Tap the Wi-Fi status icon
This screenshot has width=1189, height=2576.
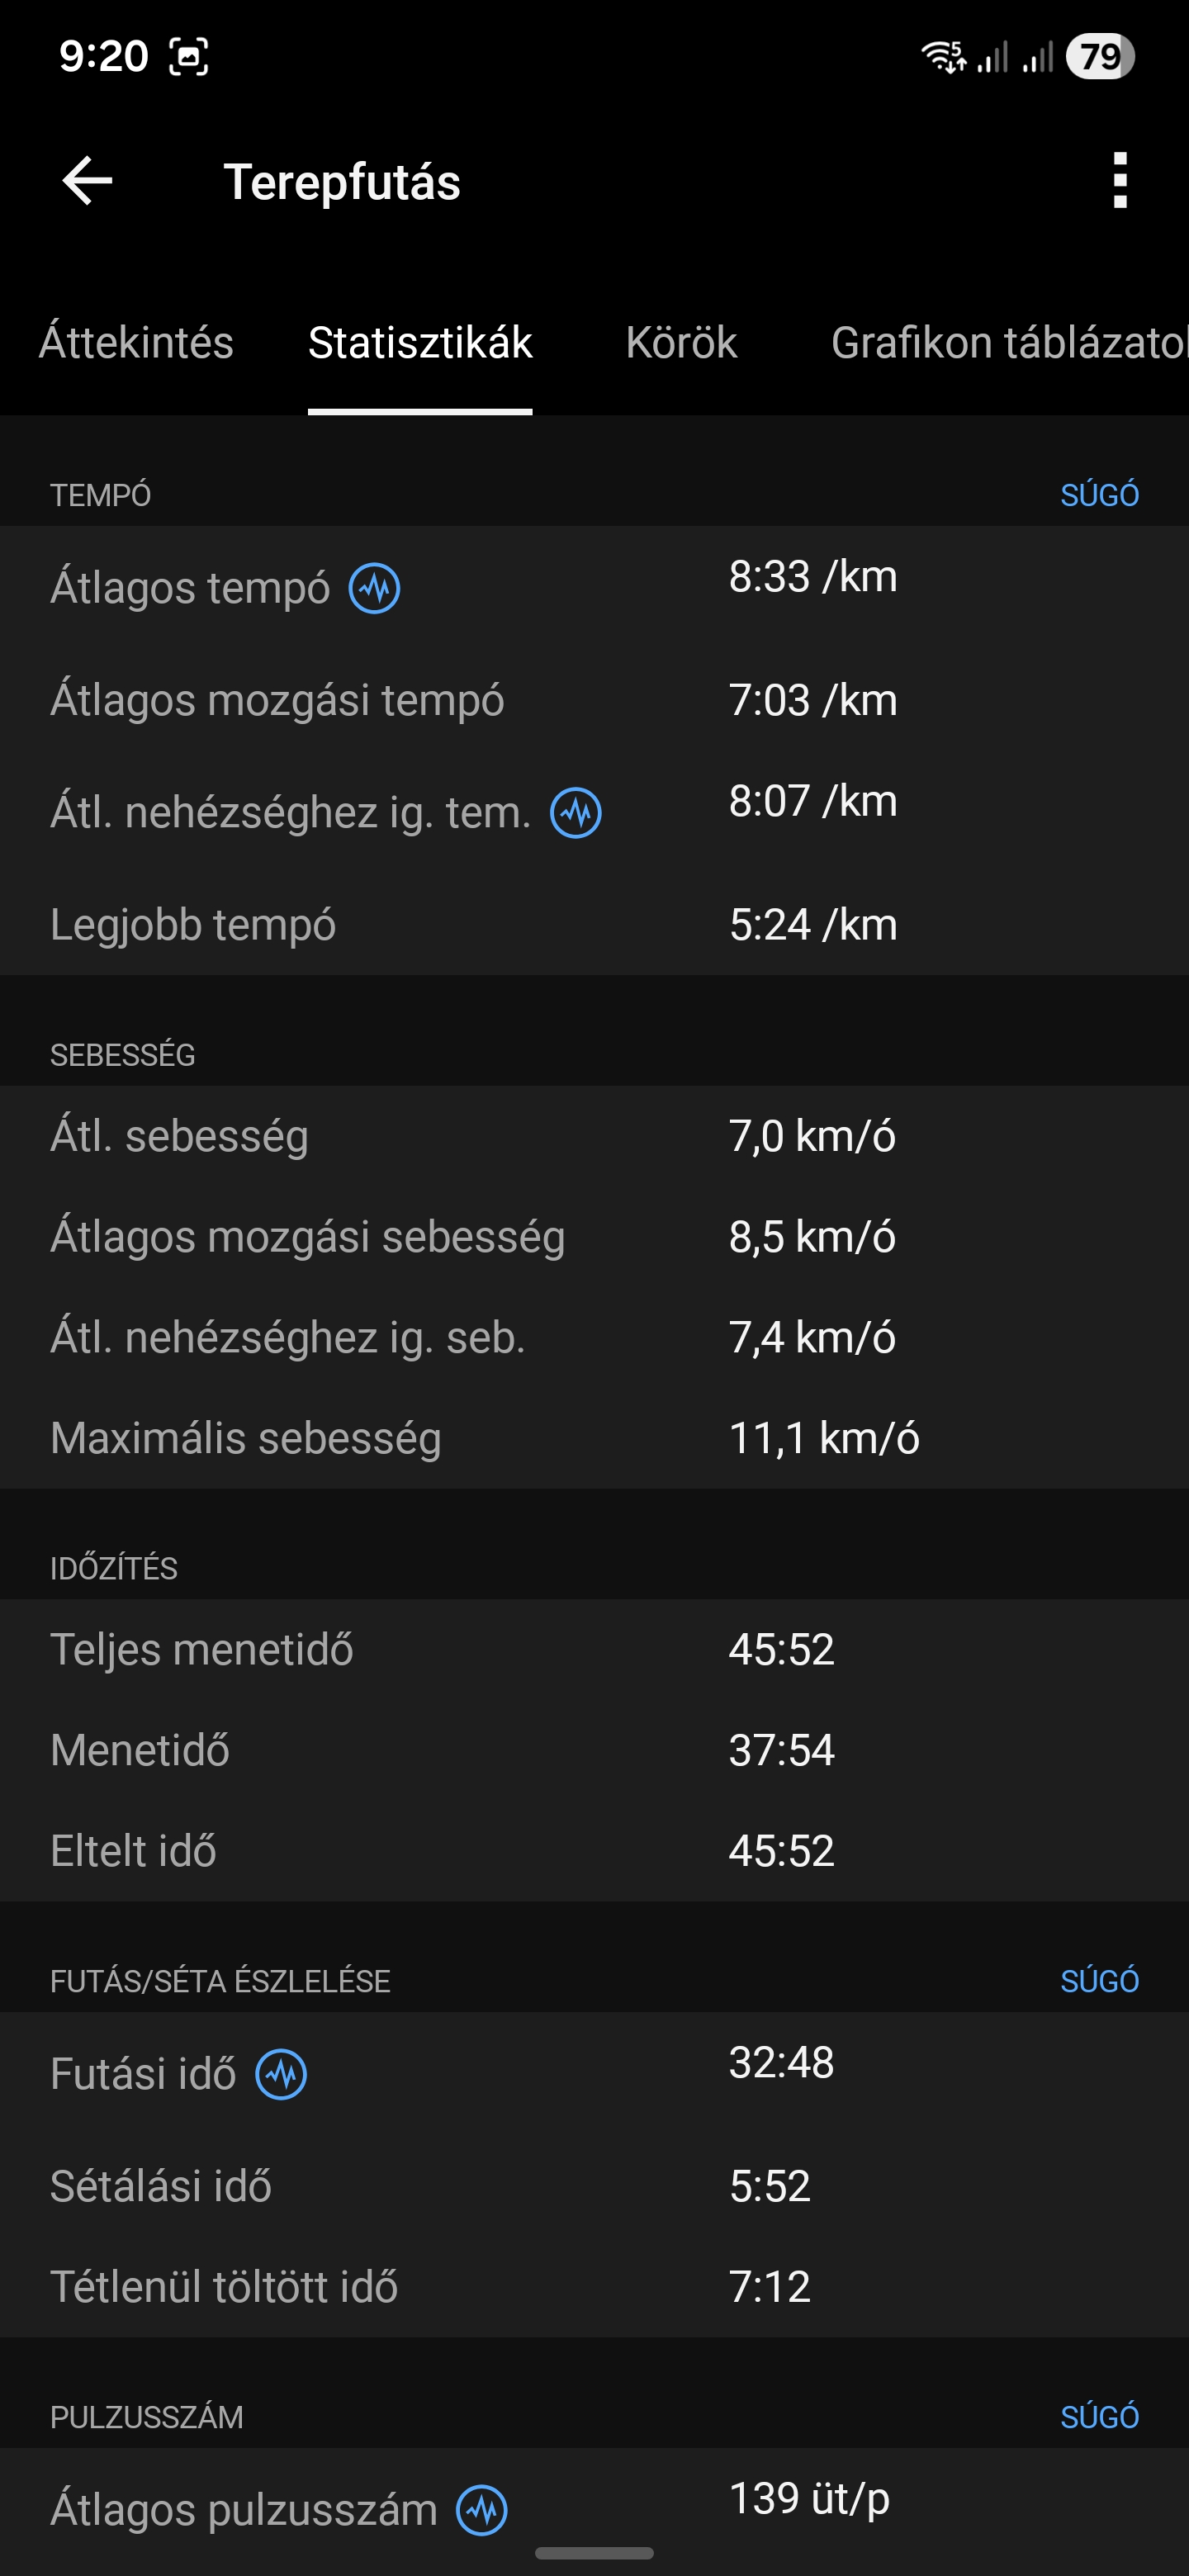pos(942,56)
